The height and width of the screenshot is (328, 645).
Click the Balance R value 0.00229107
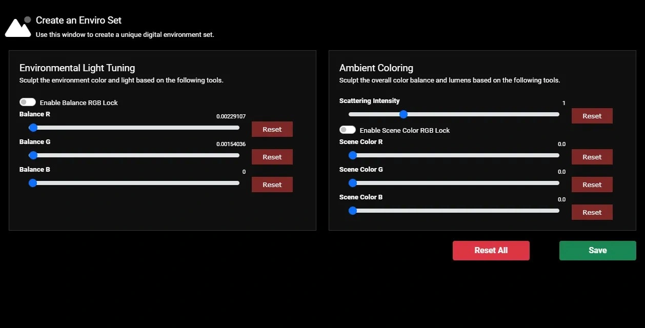tap(231, 116)
